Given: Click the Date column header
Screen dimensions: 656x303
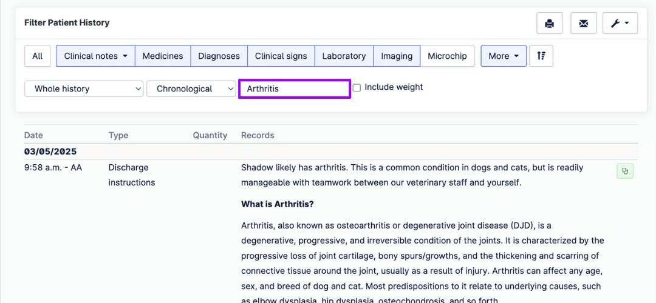Looking at the screenshot, I should click(x=33, y=135).
